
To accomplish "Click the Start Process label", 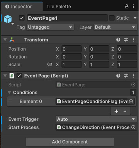I will [x=24, y=127].
